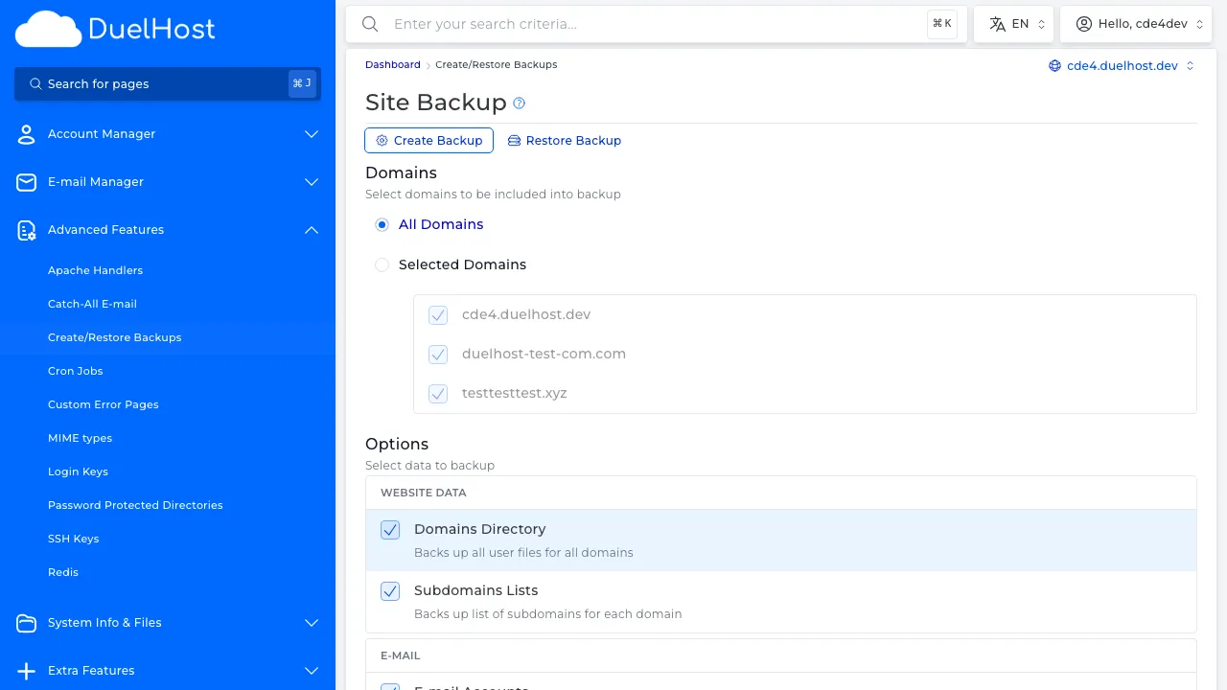Choose the Selected Domains option
The width and height of the screenshot is (1227, 690).
coord(382,264)
